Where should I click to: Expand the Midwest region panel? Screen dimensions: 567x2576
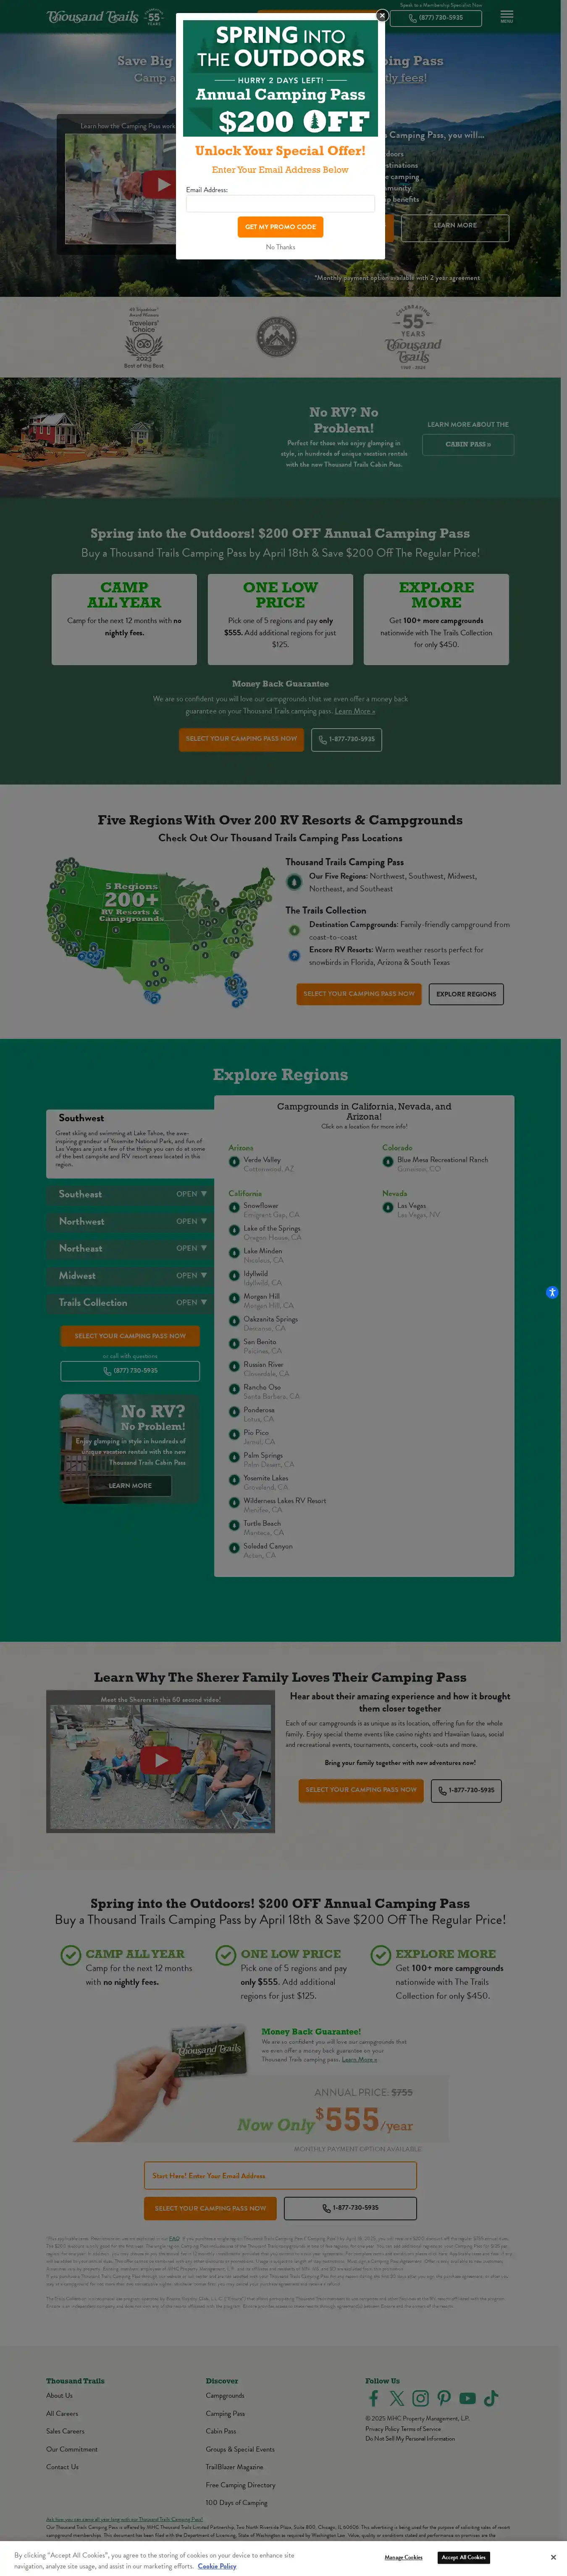[x=130, y=1275]
